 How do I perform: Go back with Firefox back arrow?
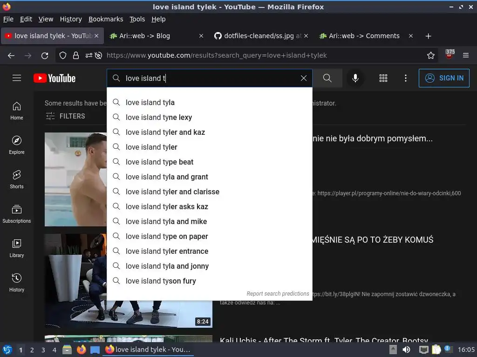click(x=11, y=56)
